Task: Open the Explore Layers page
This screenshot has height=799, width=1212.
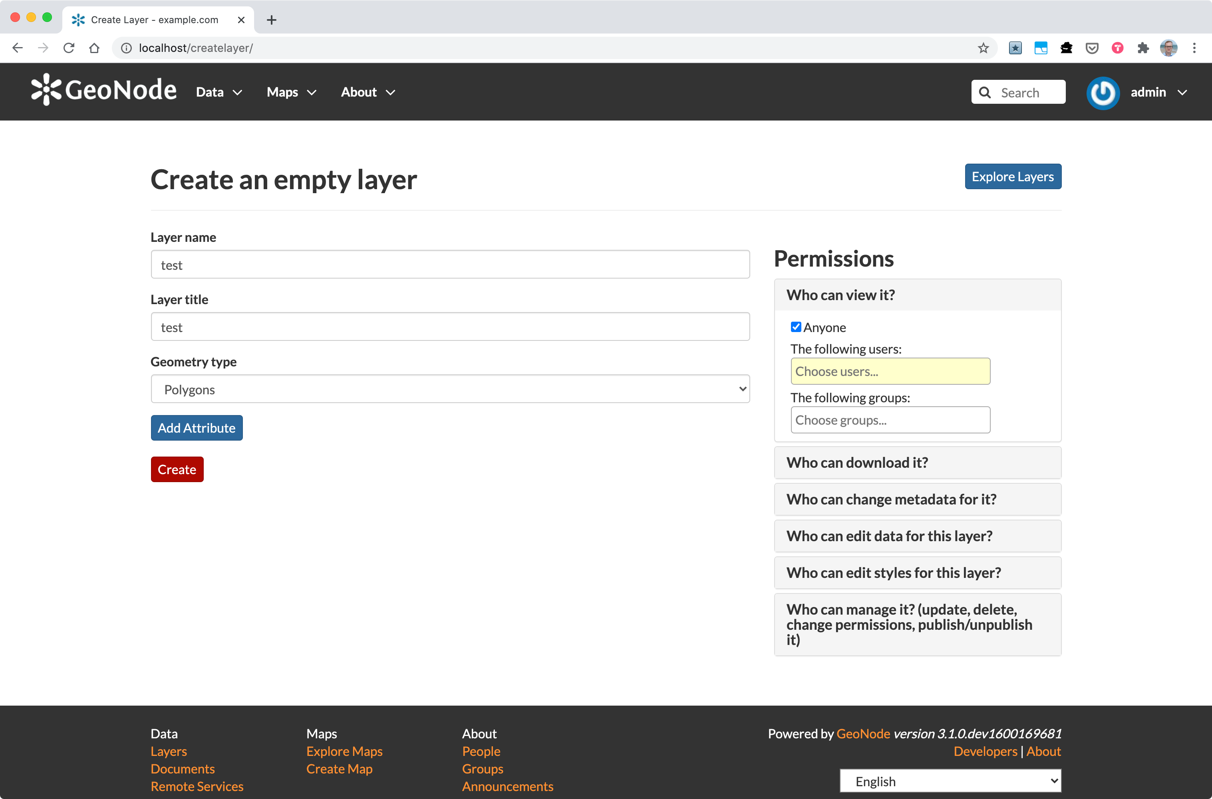Action: click(x=1013, y=176)
